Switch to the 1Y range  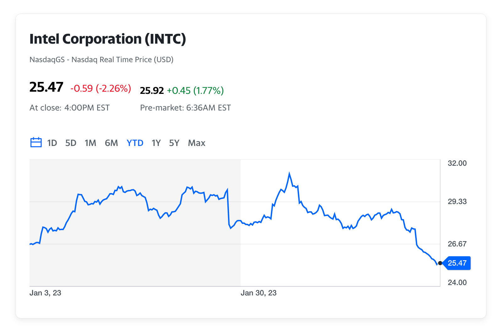point(156,143)
